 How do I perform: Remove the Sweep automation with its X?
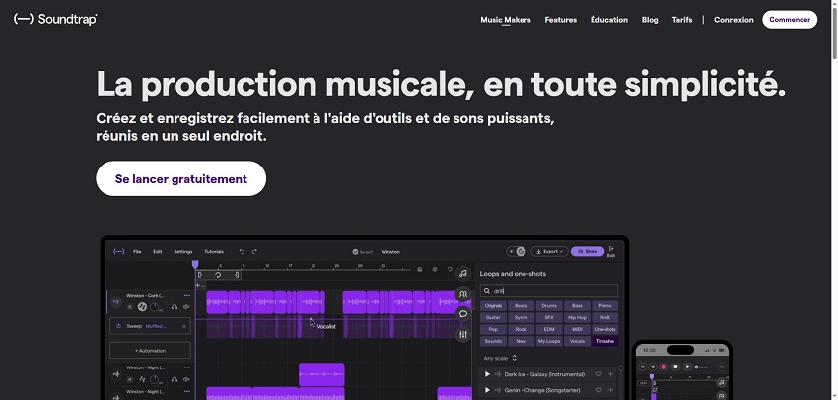184,326
